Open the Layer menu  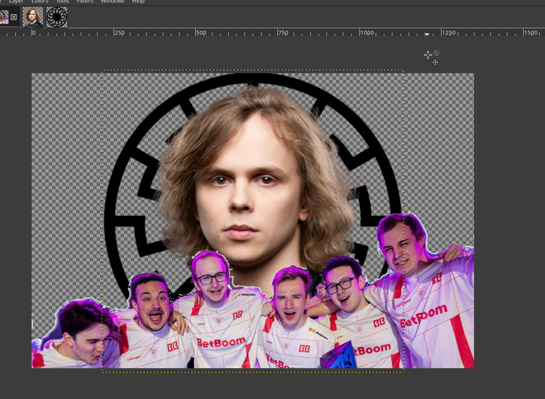click(16, 2)
